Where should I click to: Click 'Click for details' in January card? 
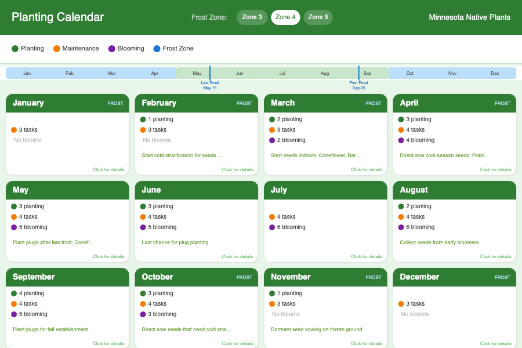coord(108,169)
